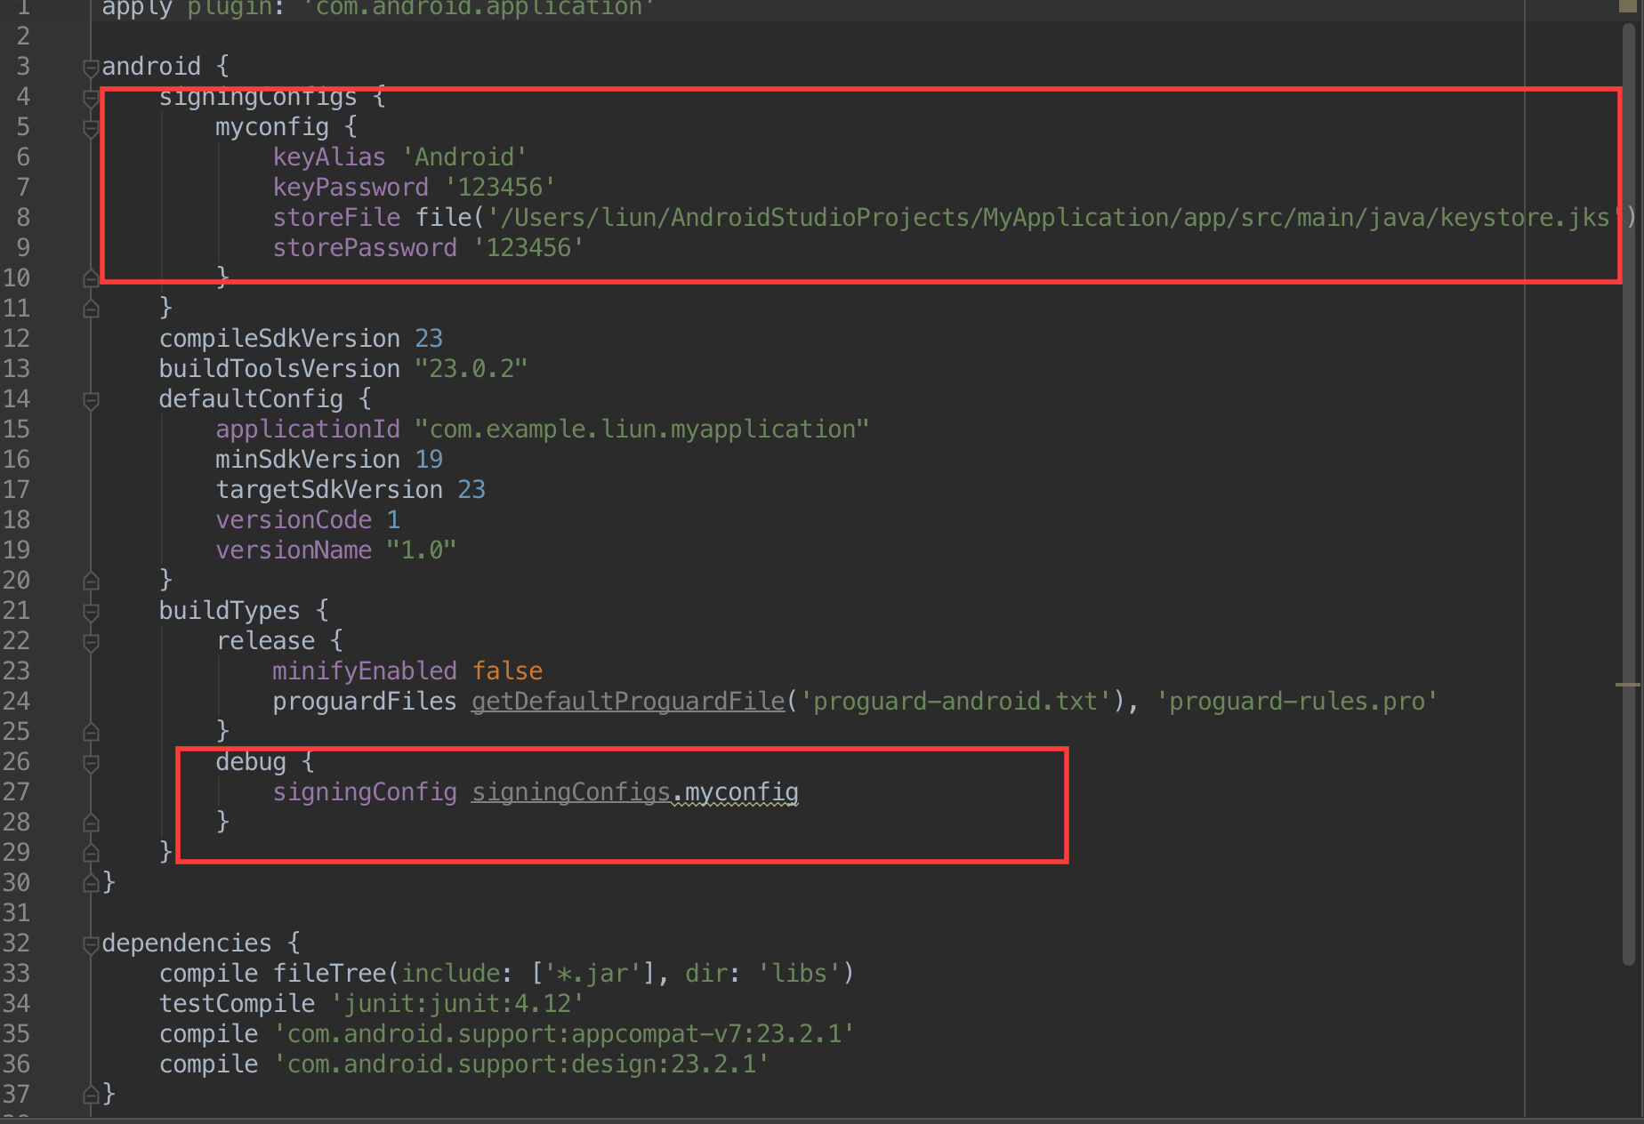Click the warning-underlined myconfig on line 27
This screenshot has height=1124, width=1644.
[x=741, y=792]
